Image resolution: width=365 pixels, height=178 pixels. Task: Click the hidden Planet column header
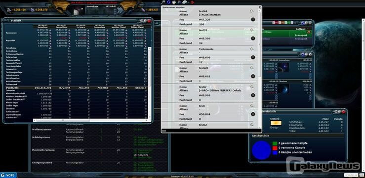click(x=137, y=26)
